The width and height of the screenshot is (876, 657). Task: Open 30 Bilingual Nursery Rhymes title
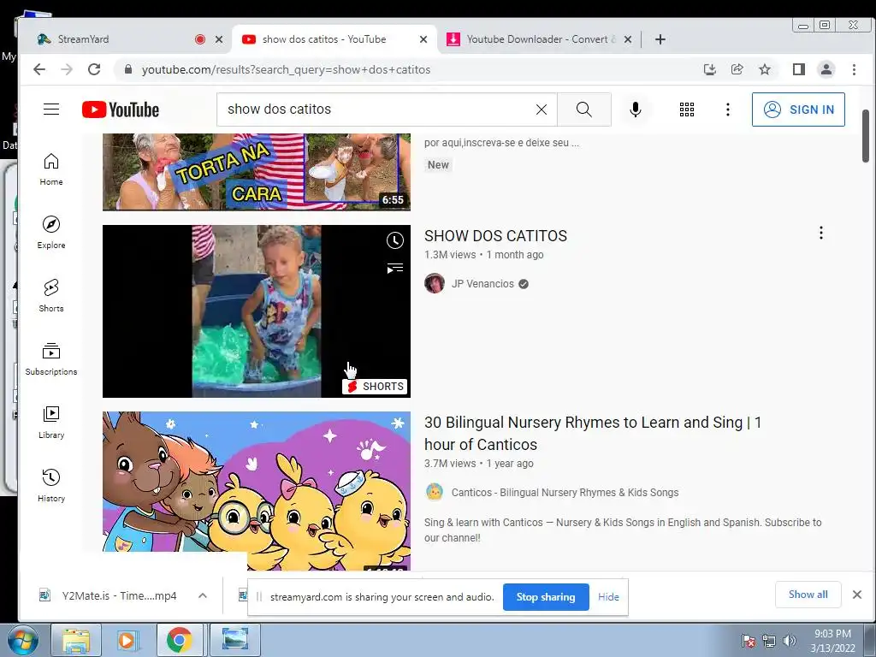(x=593, y=434)
